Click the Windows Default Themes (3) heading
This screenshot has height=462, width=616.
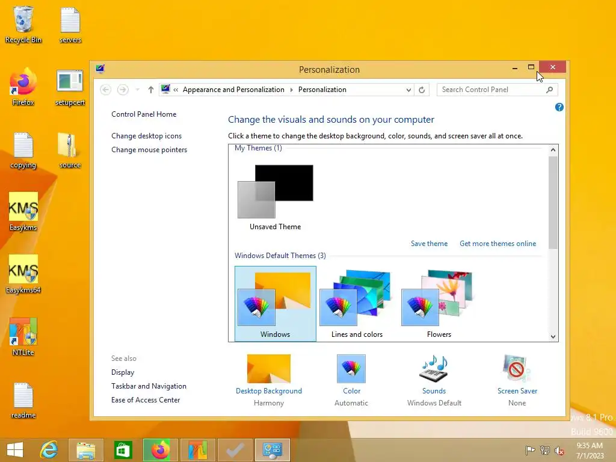(x=280, y=256)
